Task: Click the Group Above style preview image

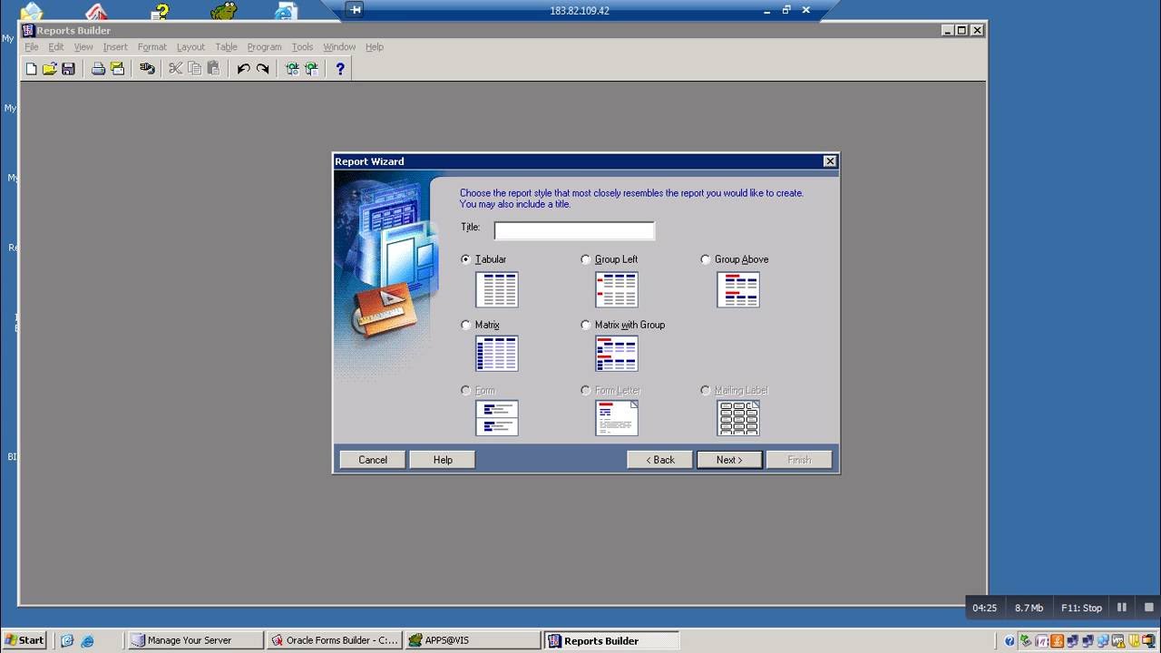Action: [738, 290]
